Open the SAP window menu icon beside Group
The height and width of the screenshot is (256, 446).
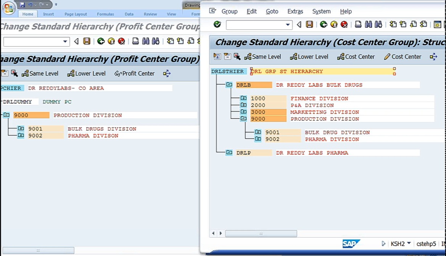[x=213, y=11]
